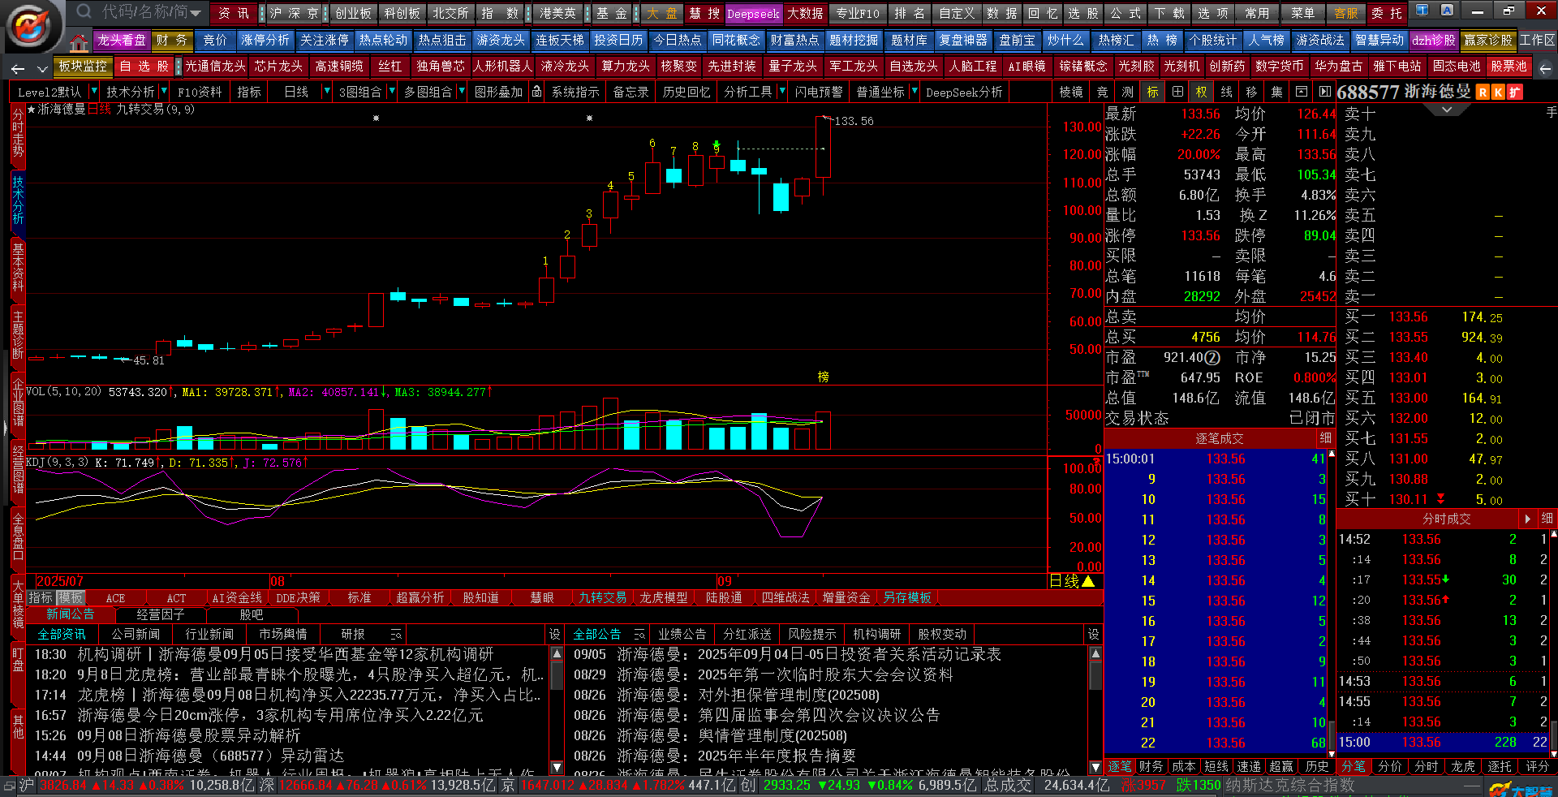
Task: Click the home house icon
Action: coord(79,41)
